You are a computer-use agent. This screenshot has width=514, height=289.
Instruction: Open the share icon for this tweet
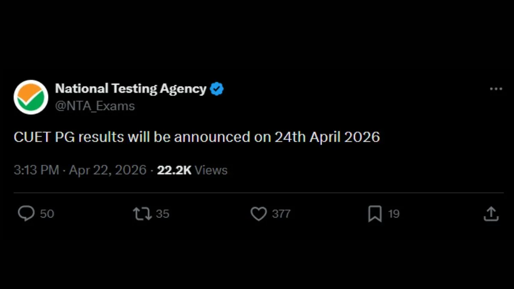tap(491, 214)
